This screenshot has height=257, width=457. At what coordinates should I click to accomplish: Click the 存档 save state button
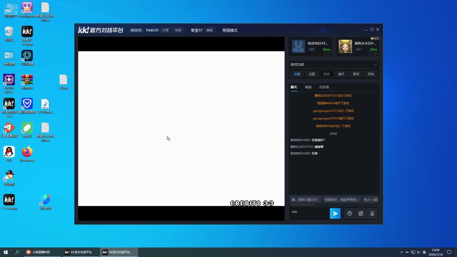pyautogui.click(x=371, y=74)
